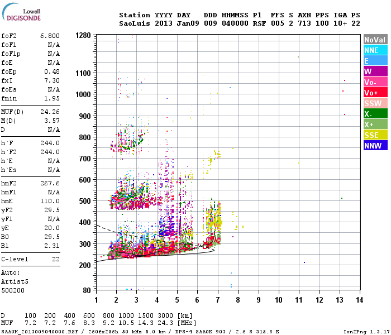
Task: Click the h`F2 parameter label
Action: click(9, 152)
